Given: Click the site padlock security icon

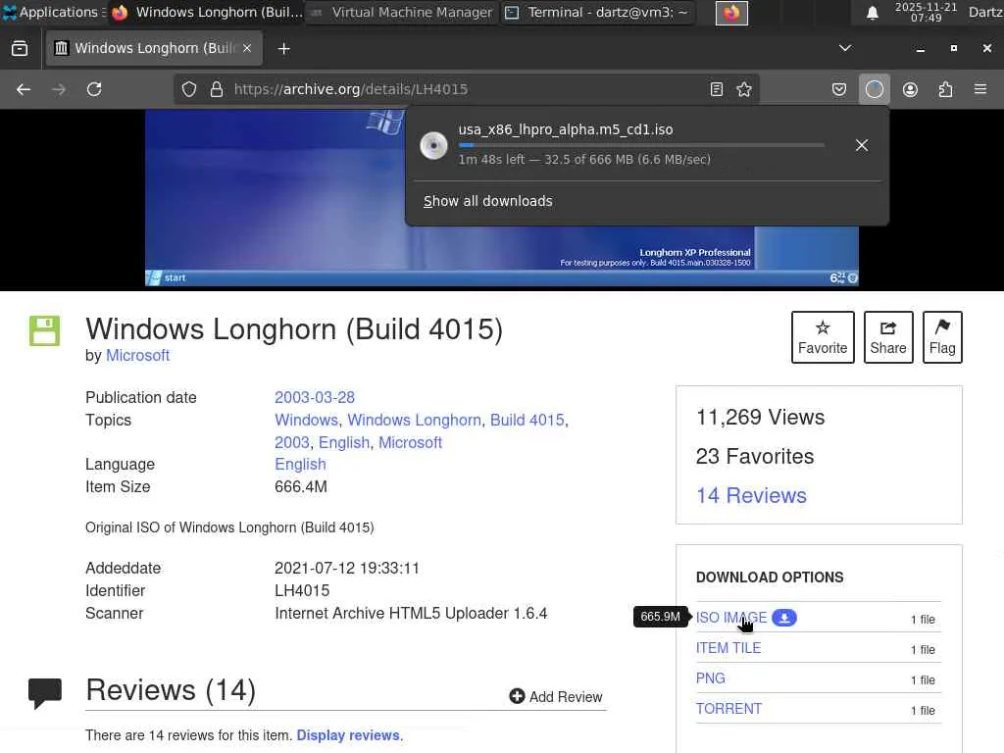Looking at the screenshot, I should [x=217, y=89].
